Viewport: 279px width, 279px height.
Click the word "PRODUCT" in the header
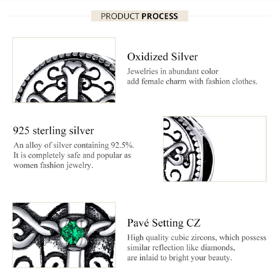pos(120,16)
